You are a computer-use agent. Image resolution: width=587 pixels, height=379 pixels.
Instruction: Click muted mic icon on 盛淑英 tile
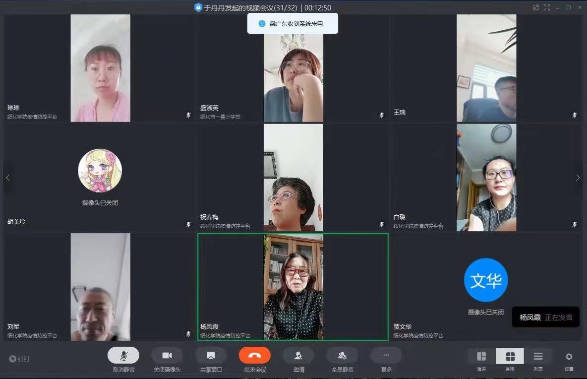381,115
